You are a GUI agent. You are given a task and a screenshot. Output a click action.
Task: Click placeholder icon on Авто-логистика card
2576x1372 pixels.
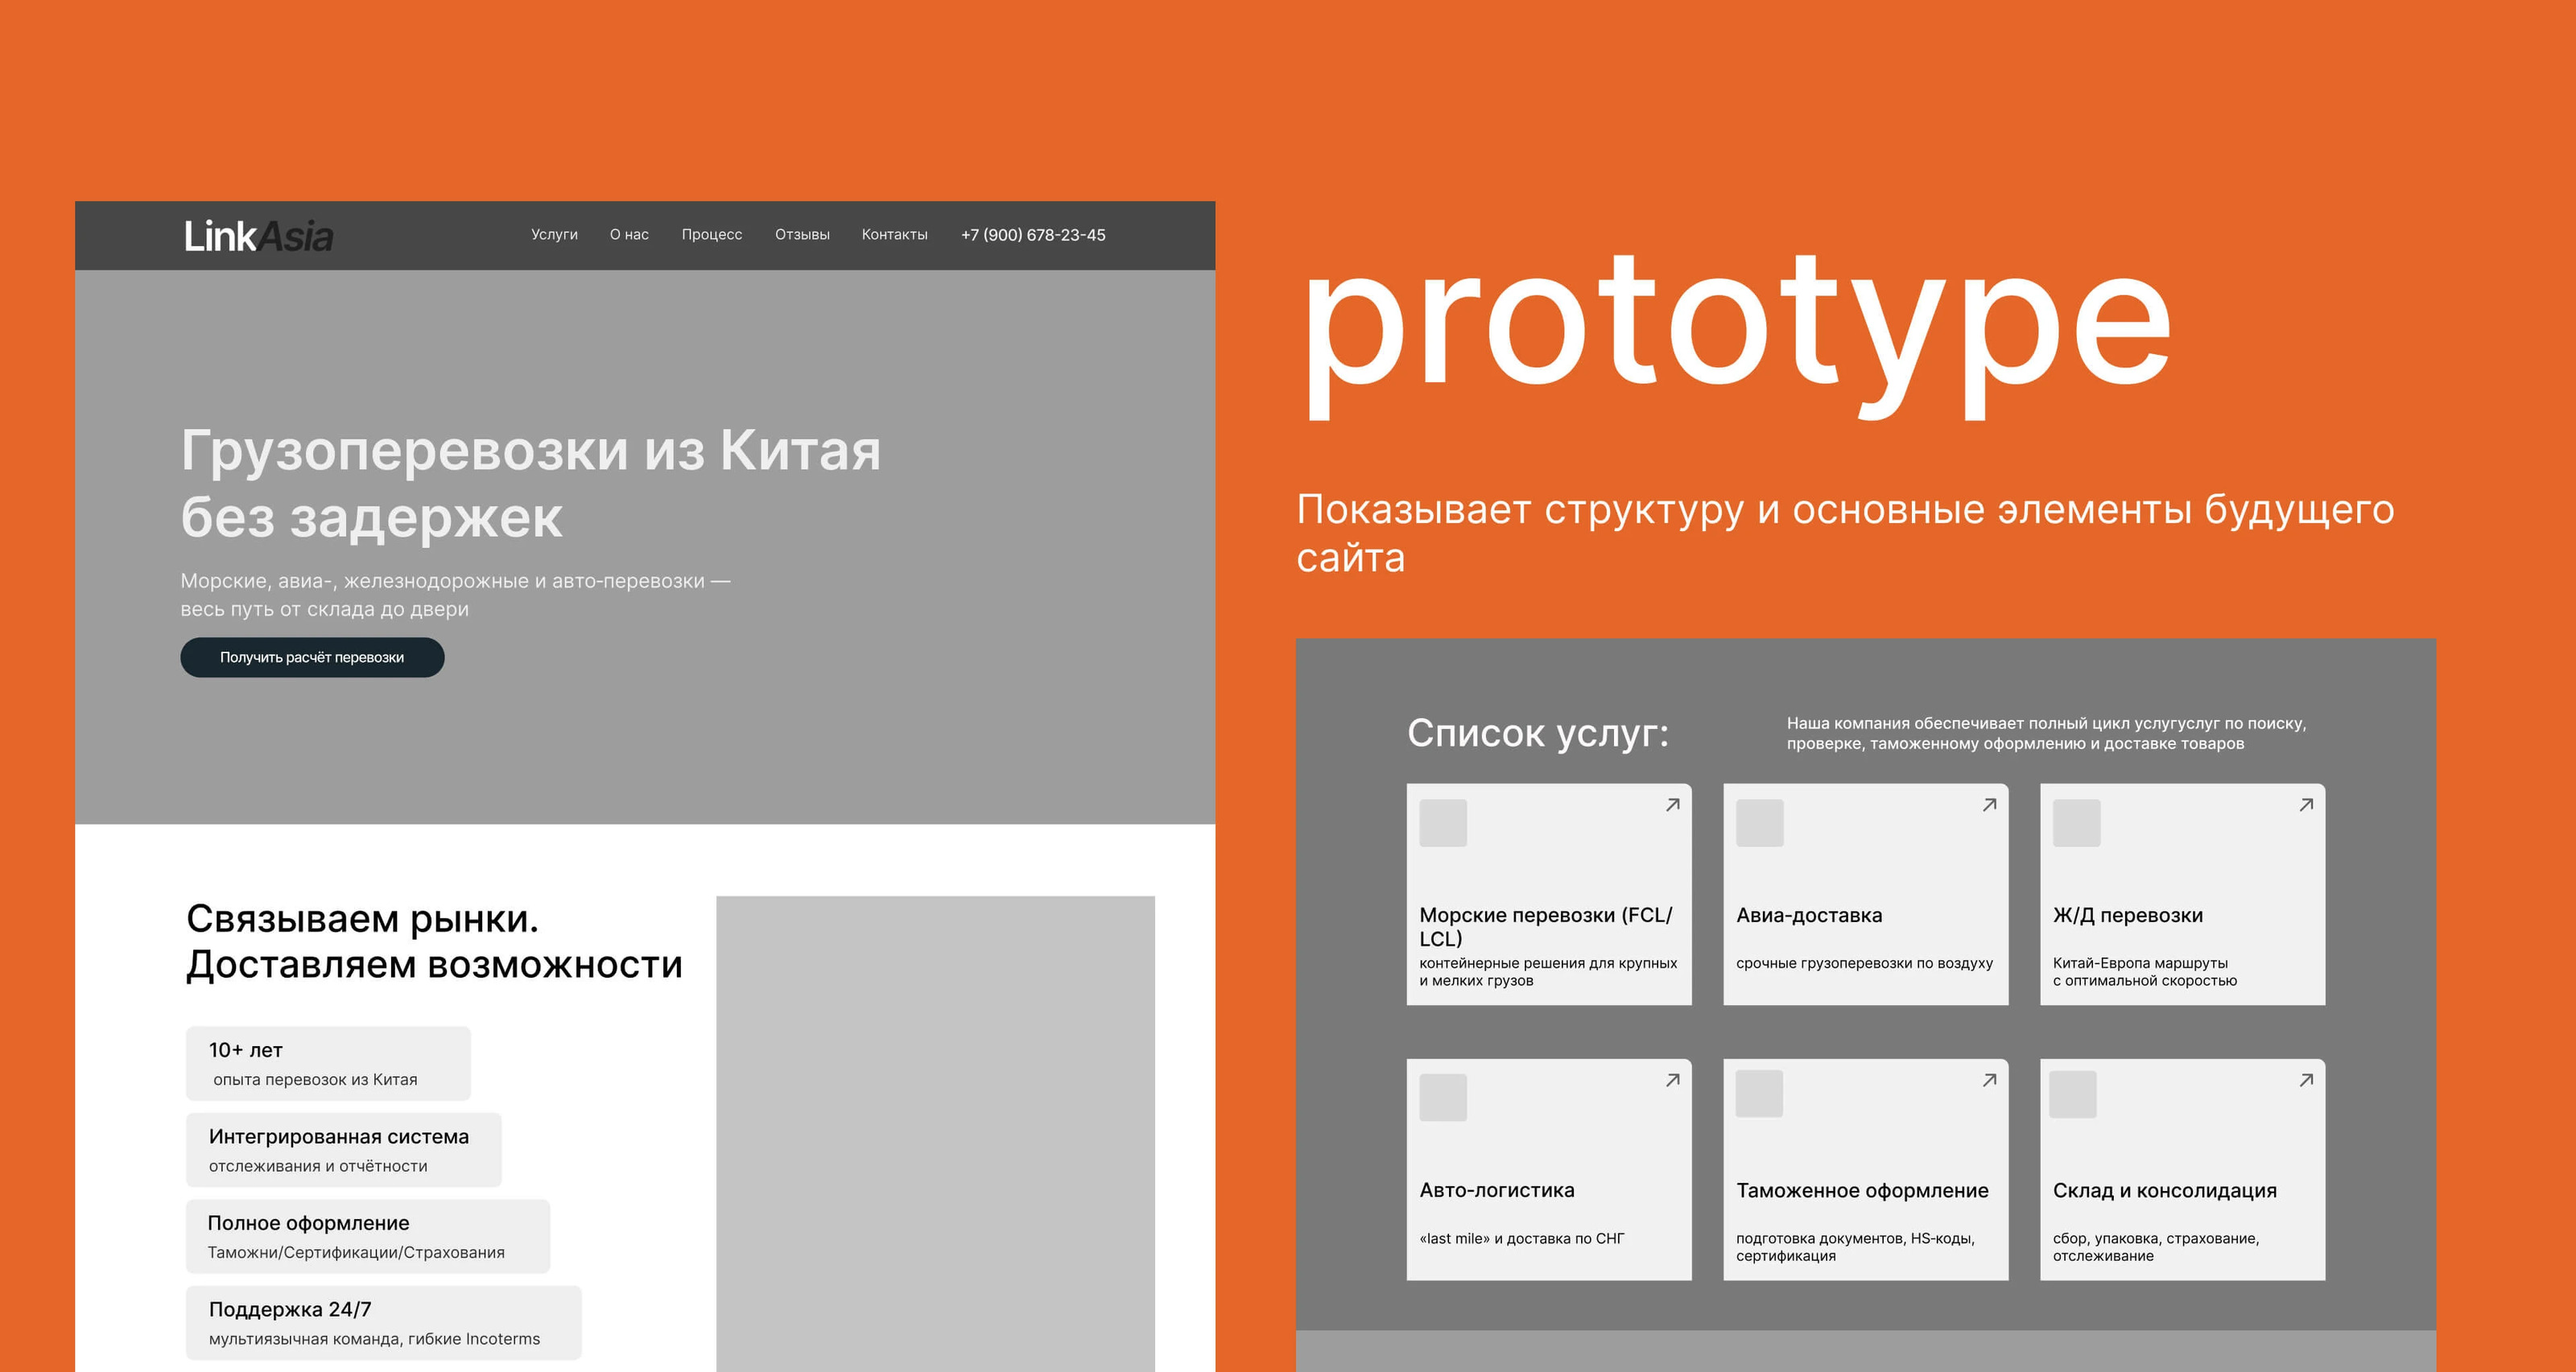point(1443,1098)
